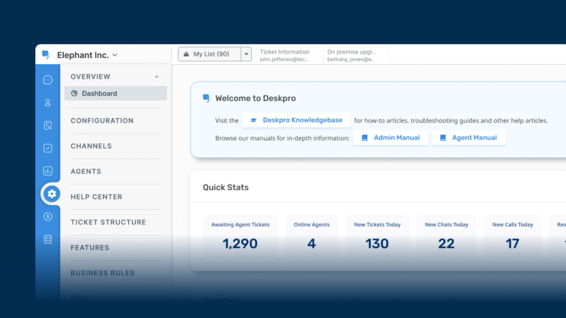Click the Deskpro logo in Welcome panel

pyautogui.click(x=207, y=98)
